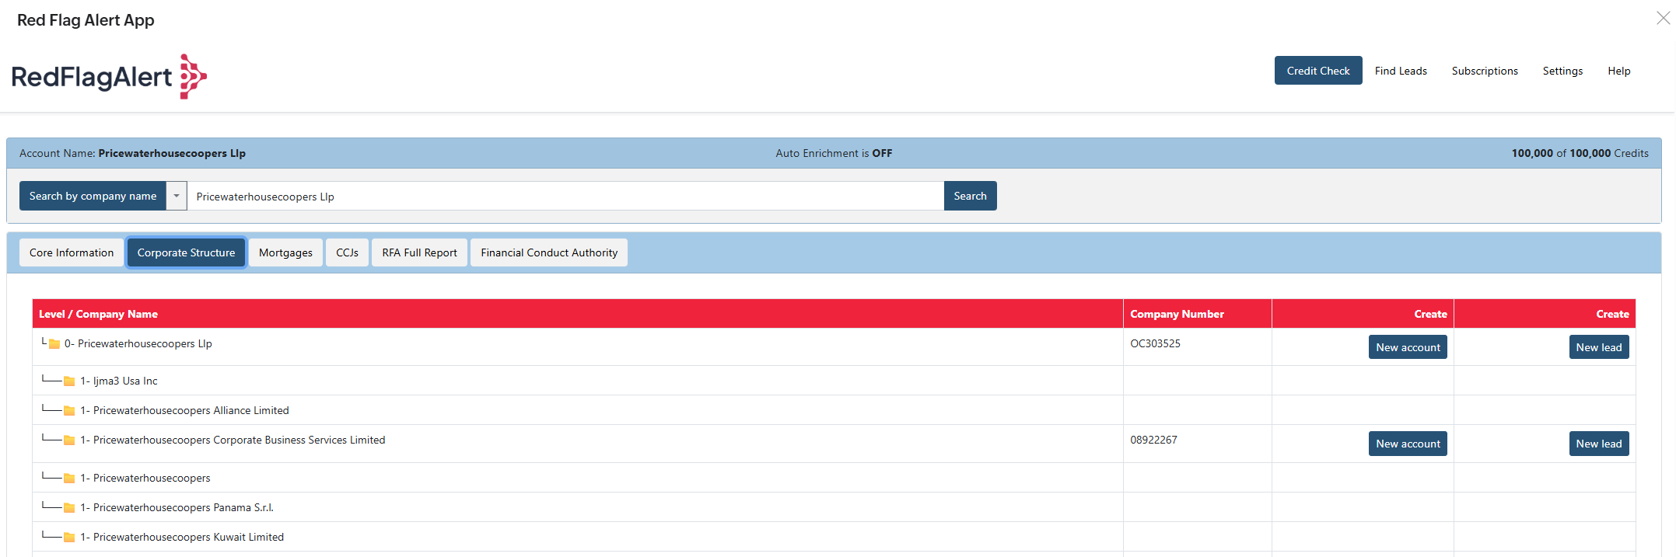This screenshot has height=557, width=1676.
Task: Open Settings in top navigation
Action: pyautogui.click(x=1562, y=71)
